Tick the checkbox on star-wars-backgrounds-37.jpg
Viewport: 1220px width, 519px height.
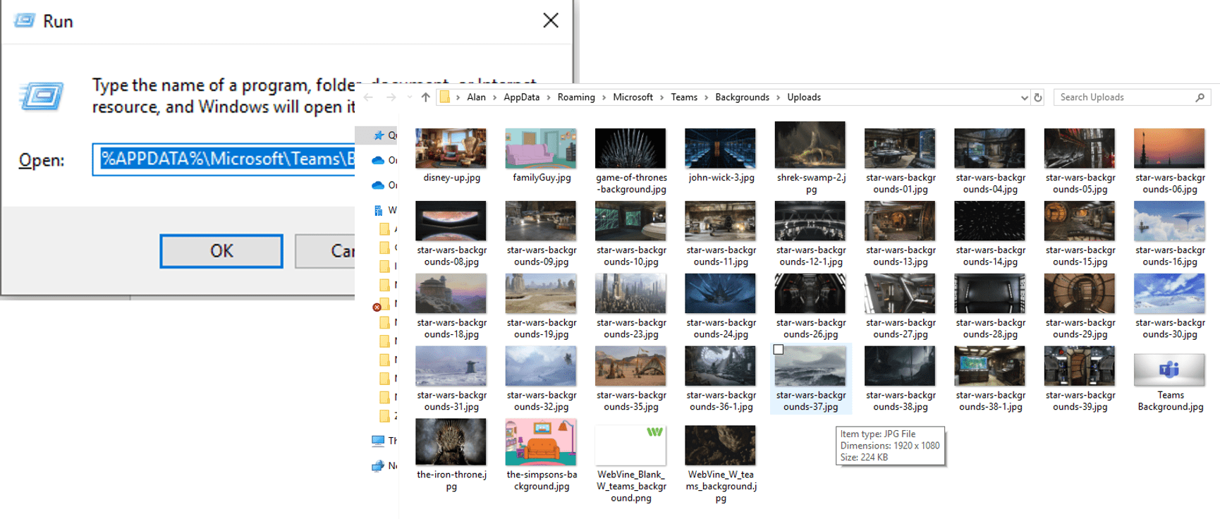tap(779, 350)
